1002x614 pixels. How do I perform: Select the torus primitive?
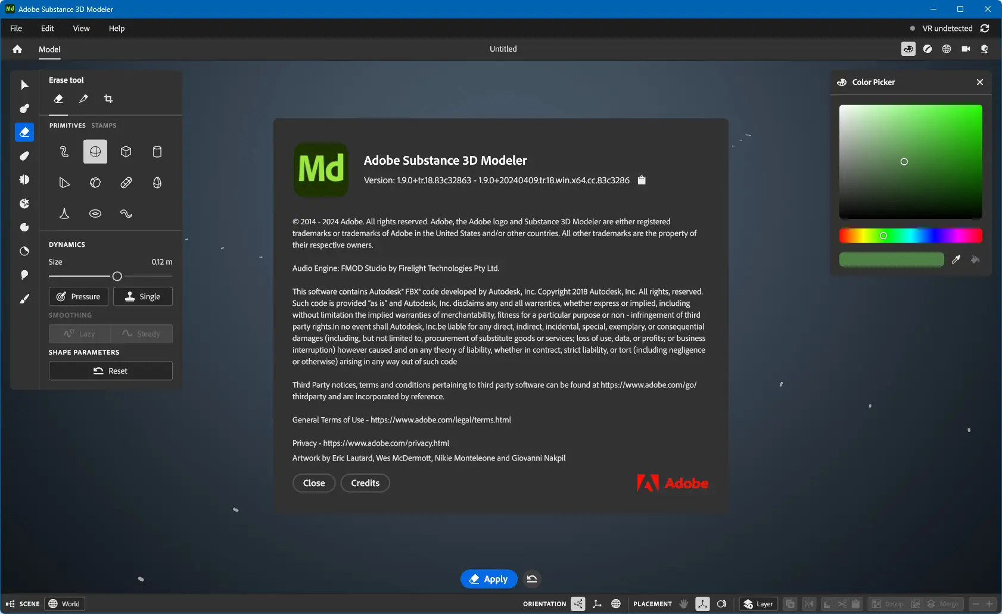[x=95, y=214]
